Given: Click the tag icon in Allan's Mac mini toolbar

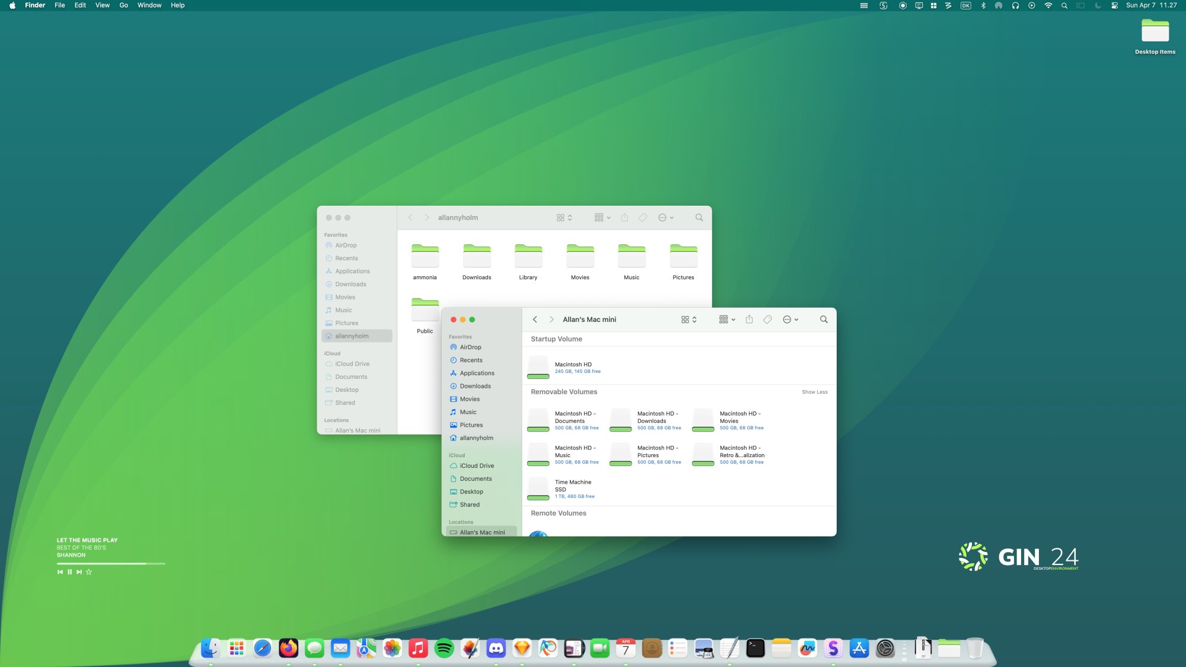Looking at the screenshot, I should coord(767,320).
